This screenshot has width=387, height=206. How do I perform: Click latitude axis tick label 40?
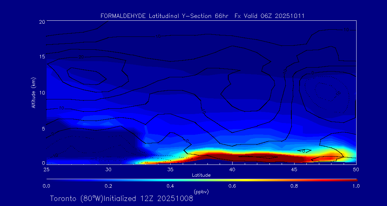[232, 169]
